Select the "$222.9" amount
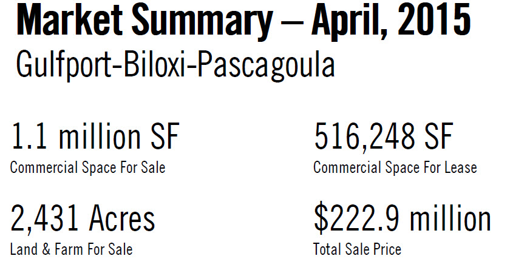The height and width of the screenshot is (273, 510). tap(356, 219)
